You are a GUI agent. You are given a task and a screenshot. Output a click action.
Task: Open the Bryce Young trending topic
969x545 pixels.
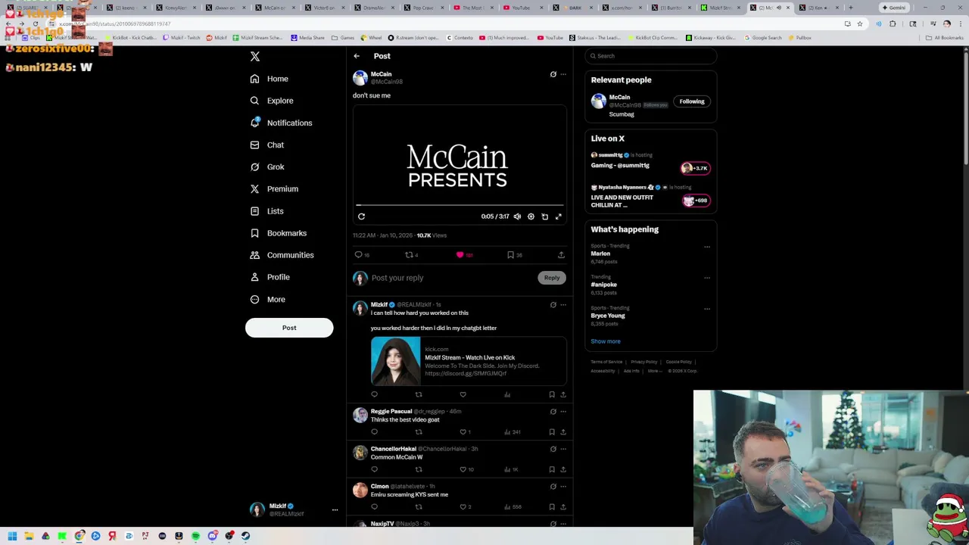click(x=608, y=316)
